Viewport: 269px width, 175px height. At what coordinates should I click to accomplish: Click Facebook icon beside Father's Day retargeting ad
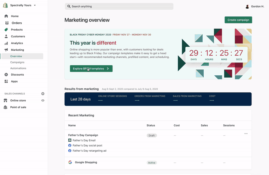coord(70,150)
